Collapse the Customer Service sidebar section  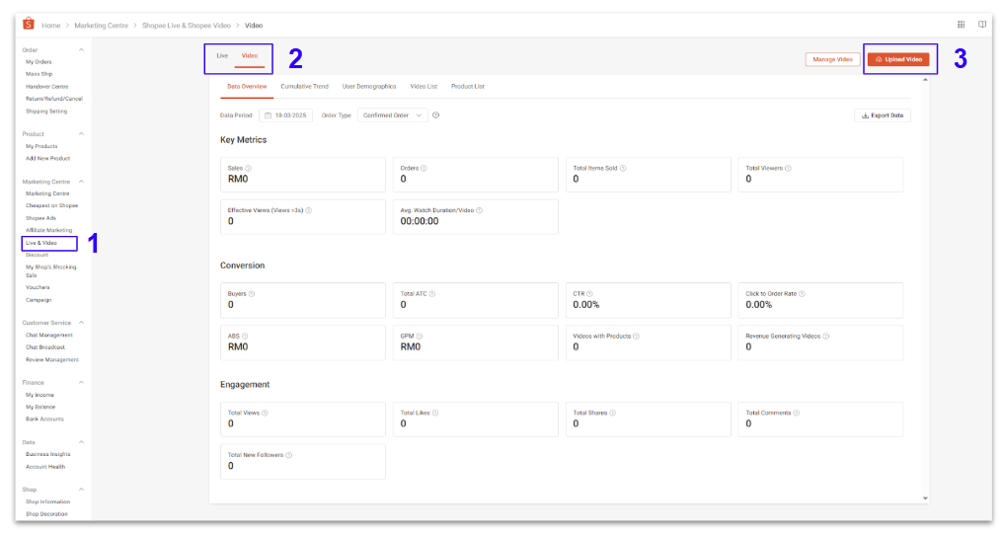81,323
